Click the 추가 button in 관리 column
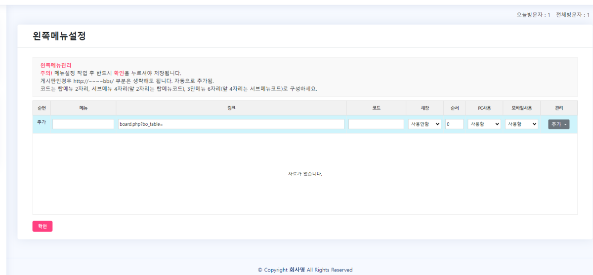The width and height of the screenshot is (593, 275). point(558,124)
